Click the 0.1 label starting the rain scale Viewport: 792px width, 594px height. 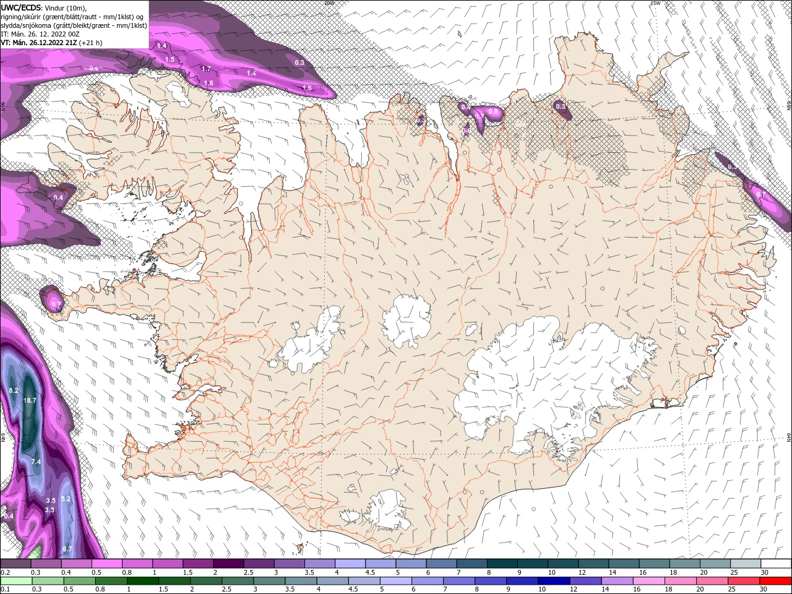coord(5,589)
